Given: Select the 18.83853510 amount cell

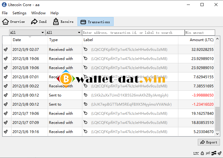Looking at the screenshot, I should pyautogui.click(x=196, y=122).
